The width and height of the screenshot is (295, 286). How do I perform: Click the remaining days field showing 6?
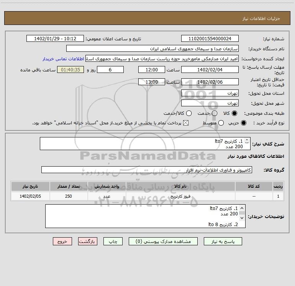point(110,69)
